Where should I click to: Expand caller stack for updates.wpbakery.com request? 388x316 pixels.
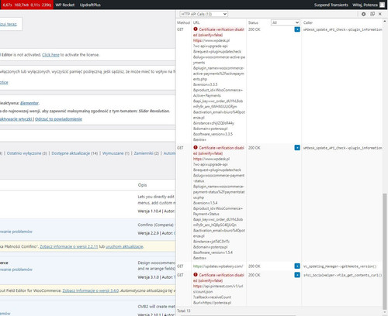pyautogui.click(x=297, y=266)
